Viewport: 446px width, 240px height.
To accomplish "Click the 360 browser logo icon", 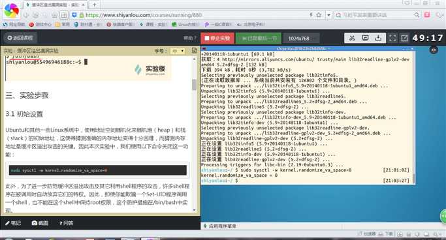I will pyautogui.click(x=11, y=10).
